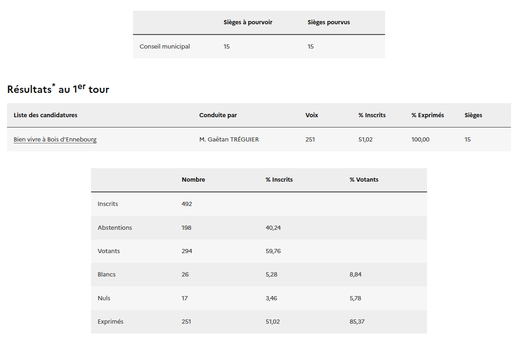The width and height of the screenshot is (519, 340).
Task: Click the Voix column header
Action: 312,115
